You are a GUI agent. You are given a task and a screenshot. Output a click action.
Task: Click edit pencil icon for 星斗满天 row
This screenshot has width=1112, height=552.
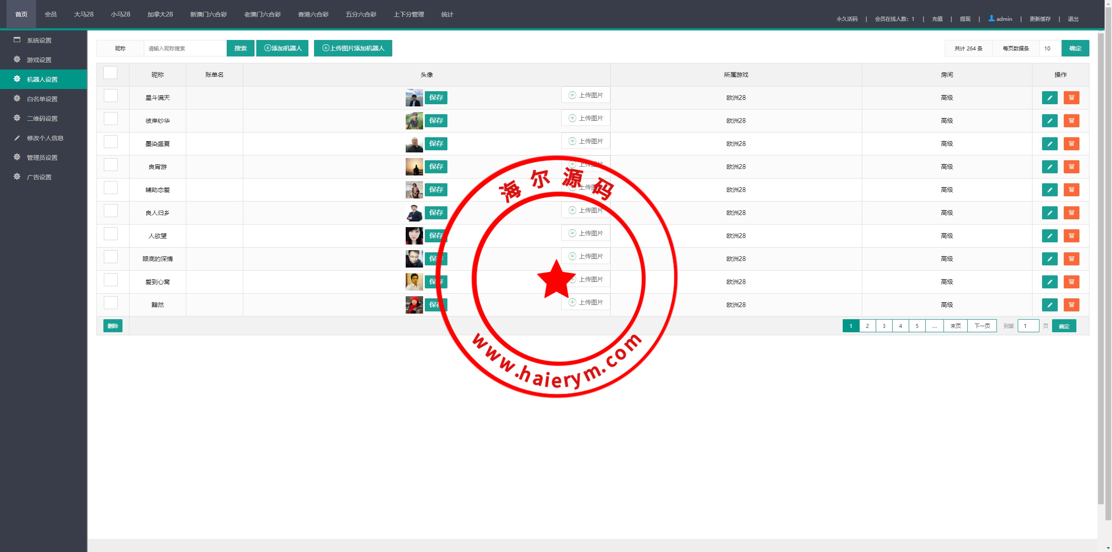coord(1049,98)
